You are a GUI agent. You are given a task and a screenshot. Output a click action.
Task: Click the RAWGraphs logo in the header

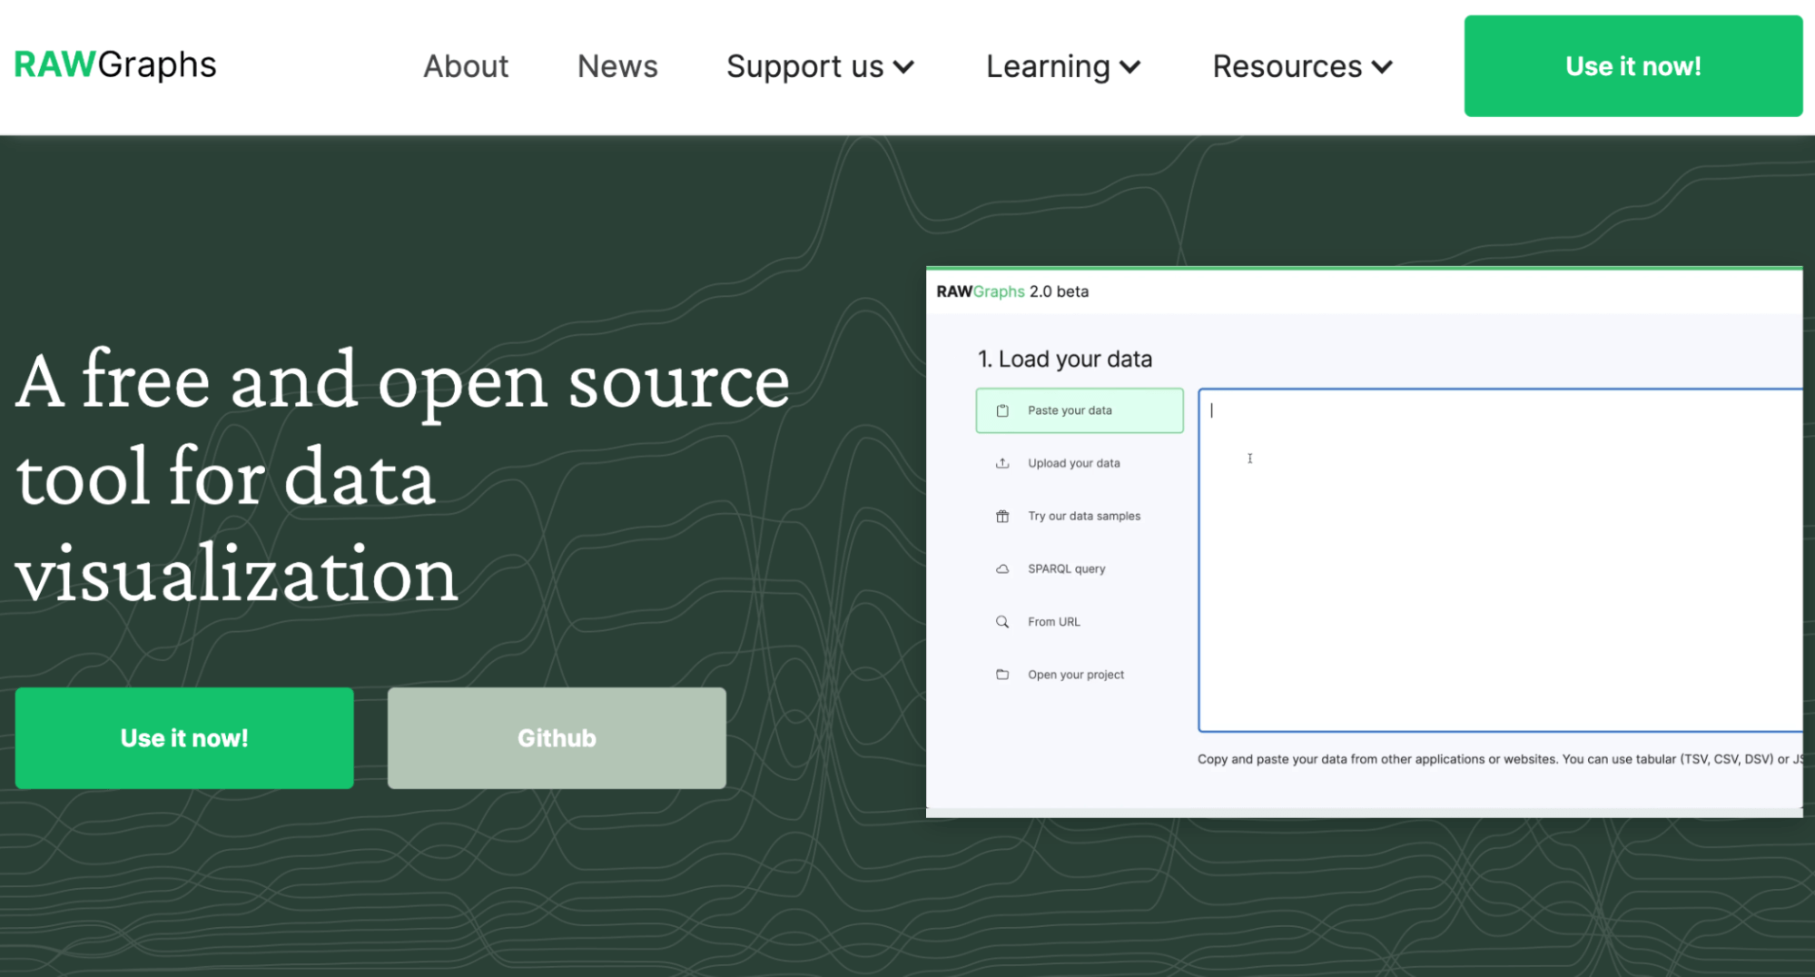point(115,64)
